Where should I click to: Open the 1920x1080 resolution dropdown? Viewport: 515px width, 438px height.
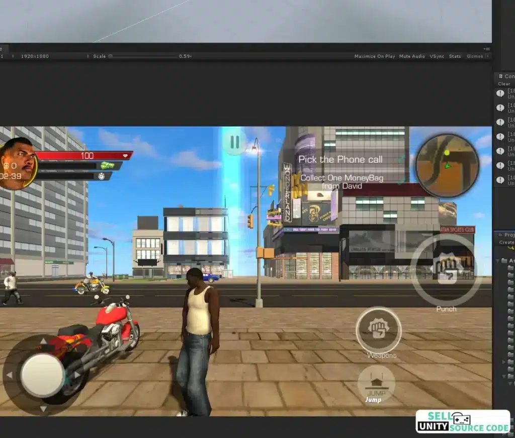(35, 56)
